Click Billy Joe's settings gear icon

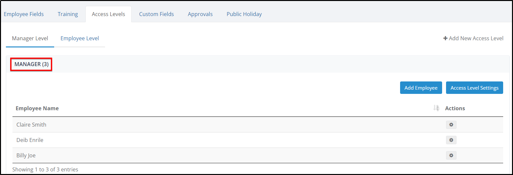[x=451, y=155]
